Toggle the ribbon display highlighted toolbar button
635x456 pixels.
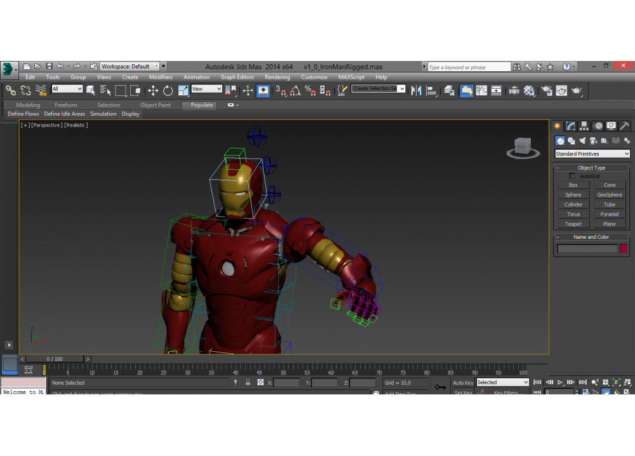click(466, 90)
